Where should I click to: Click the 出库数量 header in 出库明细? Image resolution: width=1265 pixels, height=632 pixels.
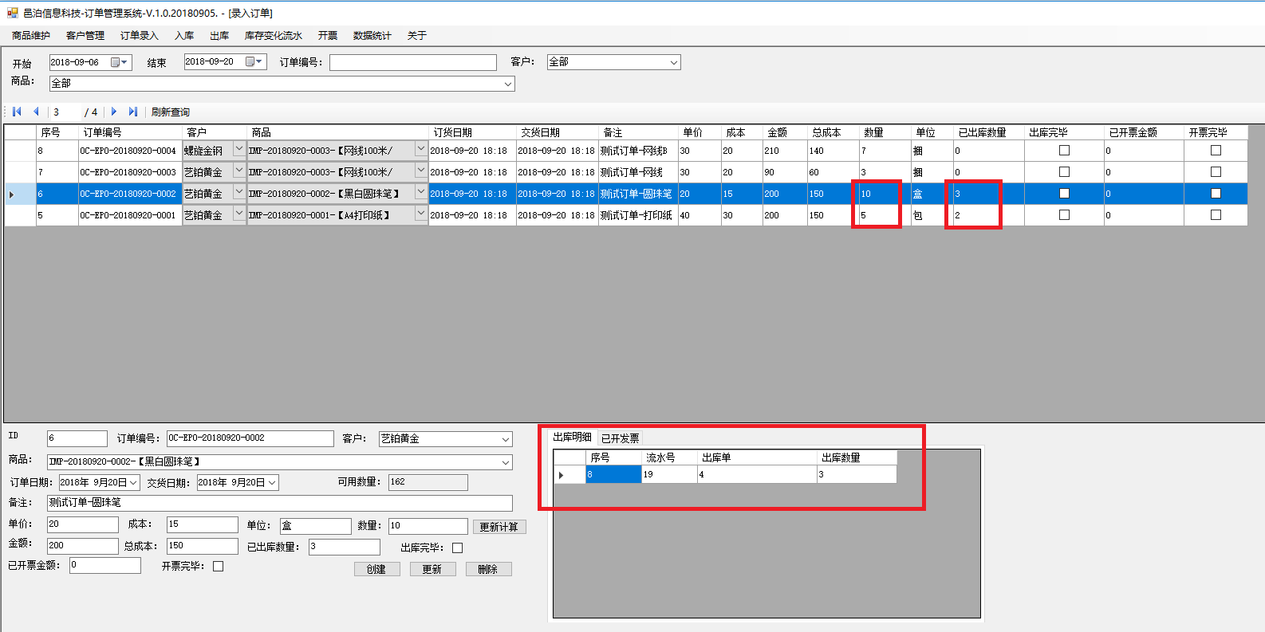tap(857, 457)
